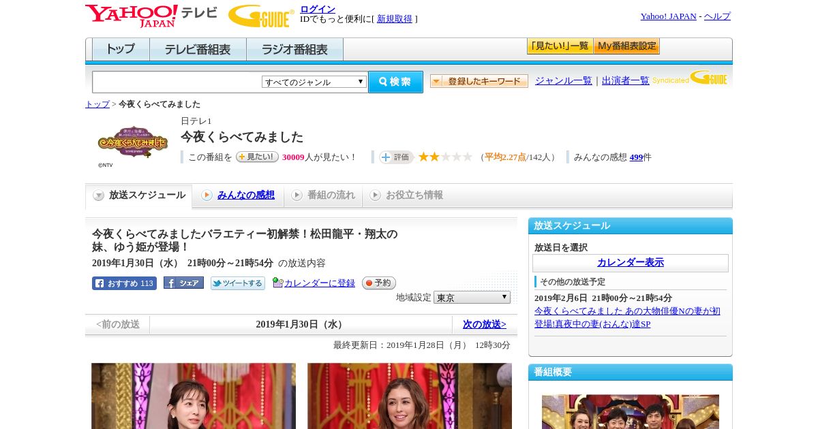This screenshot has height=429, width=818.
Task: Click the Yahoo! JAPAN テレビ logo
Action: (151, 16)
